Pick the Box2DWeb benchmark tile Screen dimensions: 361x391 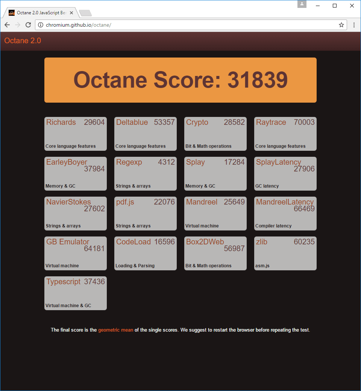(215, 253)
